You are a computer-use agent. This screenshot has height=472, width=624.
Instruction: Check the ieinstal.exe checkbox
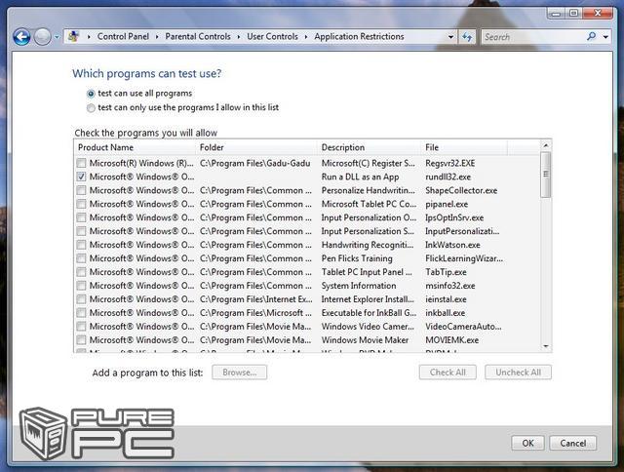click(81, 298)
